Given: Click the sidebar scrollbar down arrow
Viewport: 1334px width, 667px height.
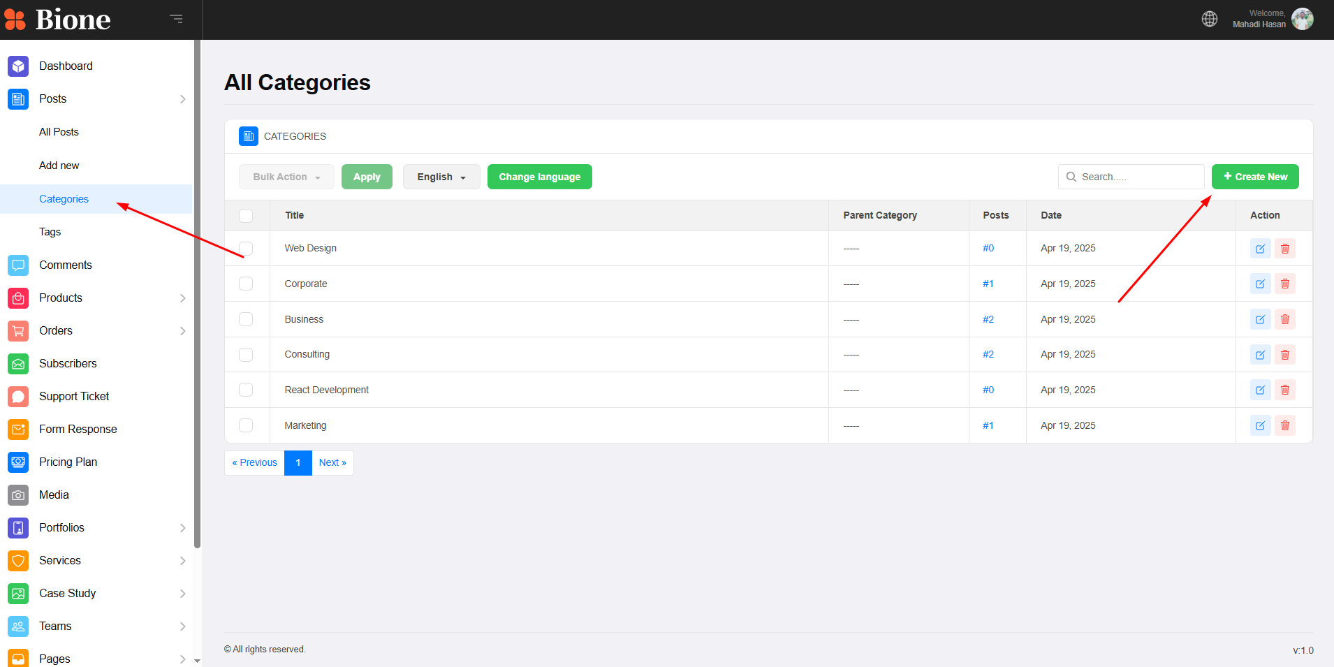Looking at the screenshot, I should point(198,660).
